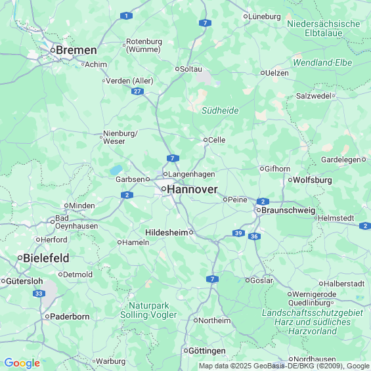Viewport: 371px width, 371px height.
Task: Click the A2 shield west of Hannover
Action: [x=127, y=195]
